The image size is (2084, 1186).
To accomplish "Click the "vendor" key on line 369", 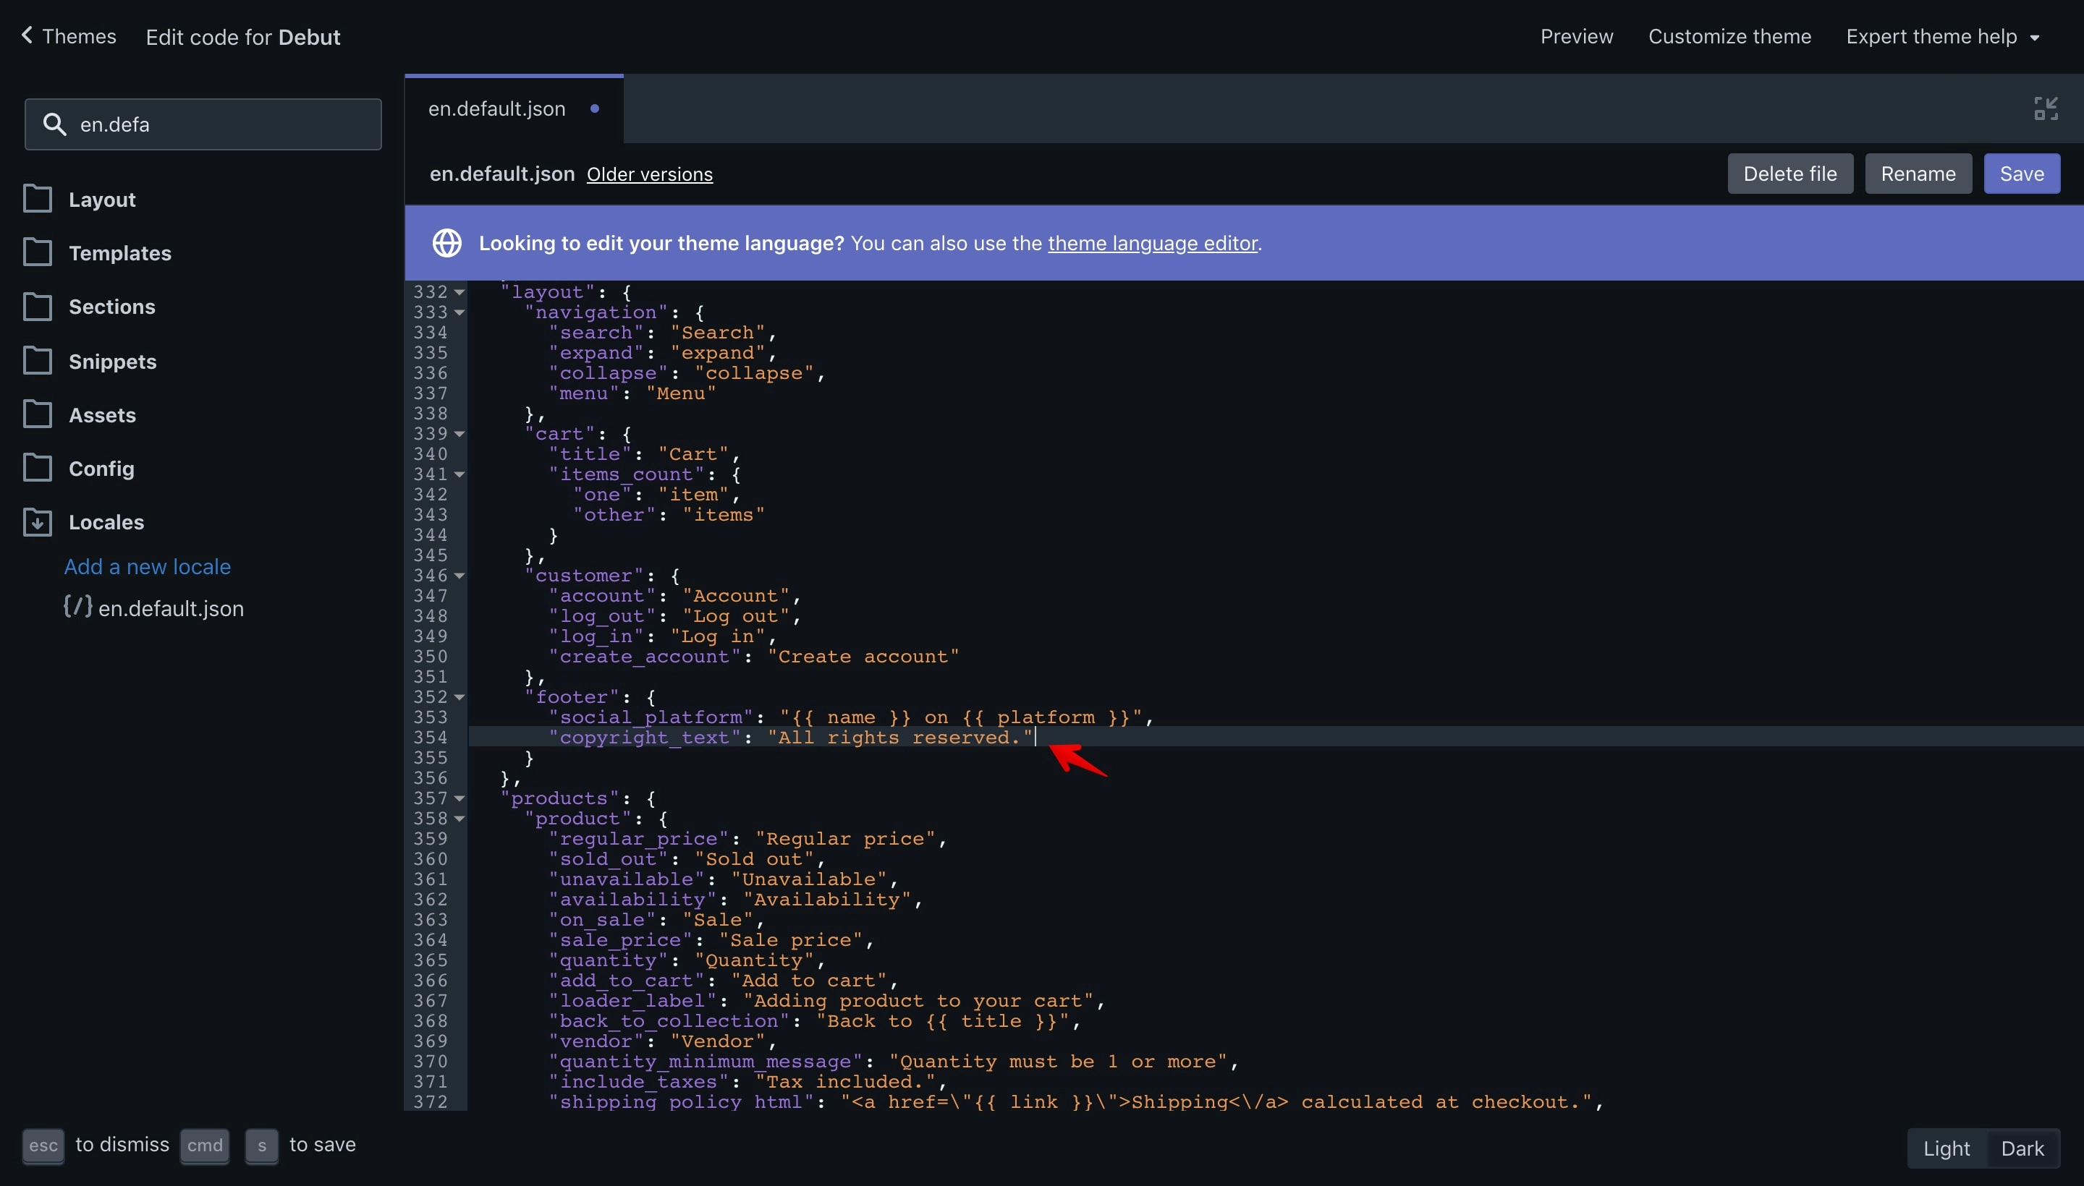I will [x=596, y=1041].
